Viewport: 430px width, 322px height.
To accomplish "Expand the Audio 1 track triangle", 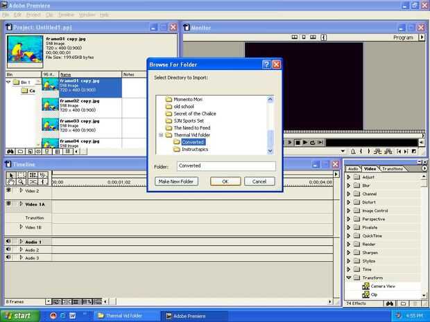I will pos(21,242).
